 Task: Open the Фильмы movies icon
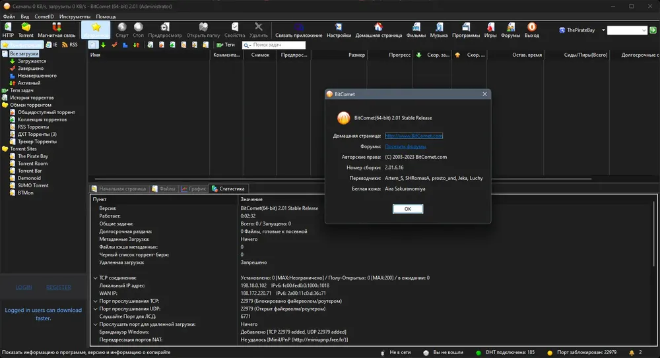416,30
